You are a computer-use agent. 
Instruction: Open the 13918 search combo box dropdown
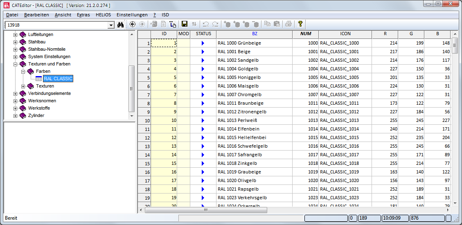pos(111,25)
